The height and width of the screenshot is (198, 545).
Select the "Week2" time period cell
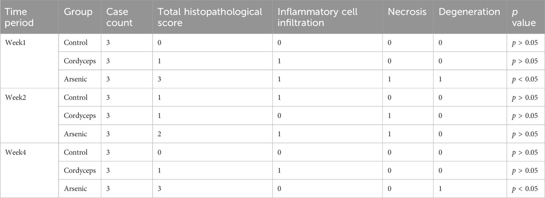pos(15,98)
